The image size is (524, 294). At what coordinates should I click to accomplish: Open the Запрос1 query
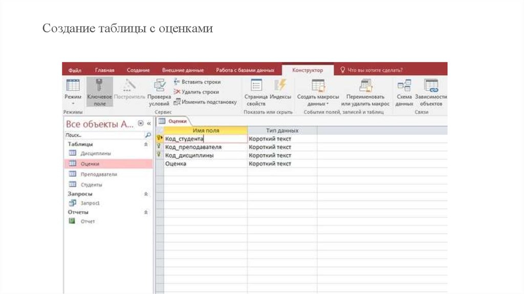90,203
